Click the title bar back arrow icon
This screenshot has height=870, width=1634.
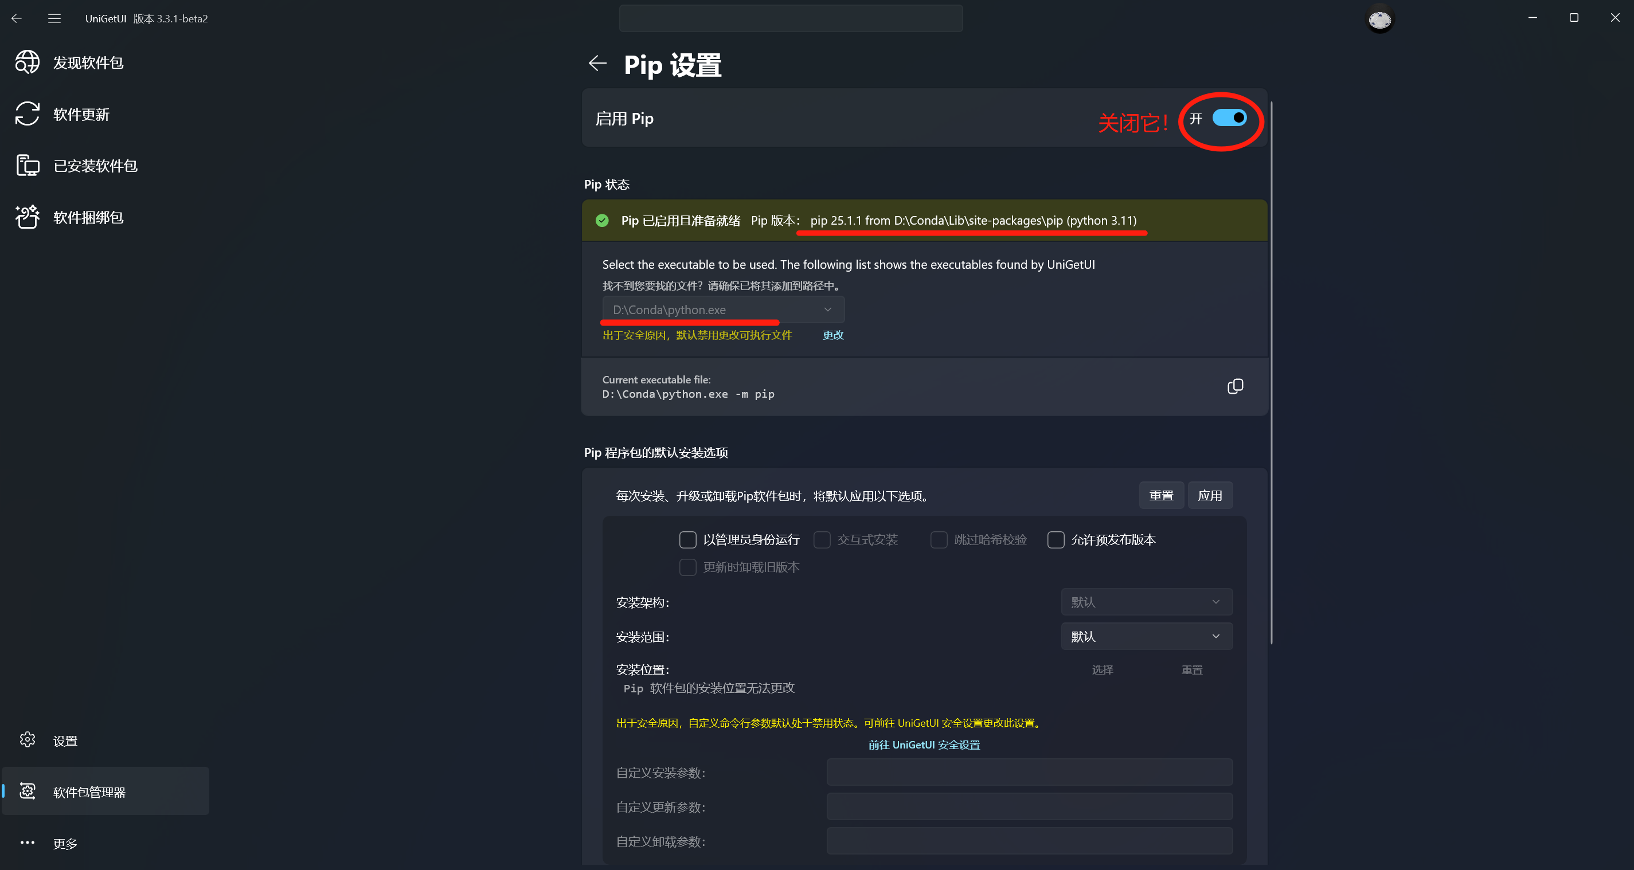click(x=17, y=18)
